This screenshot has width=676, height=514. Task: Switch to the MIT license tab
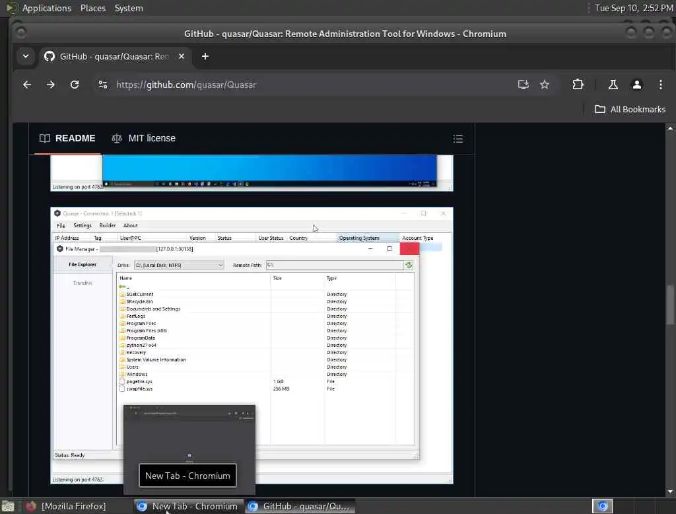pos(143,139)
